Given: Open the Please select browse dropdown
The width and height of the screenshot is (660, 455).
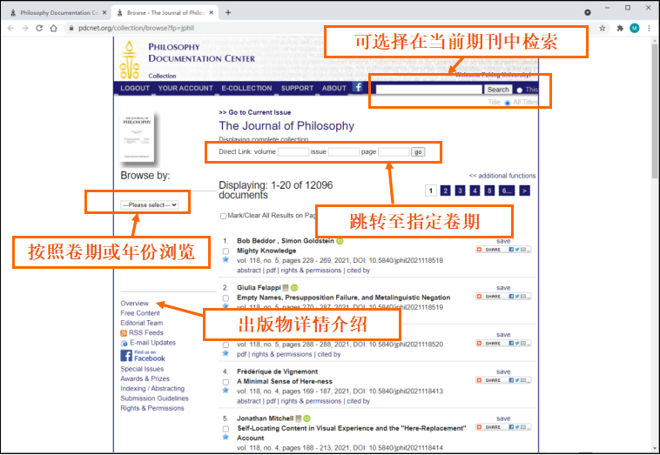Looking at the screenshot, I should point(150,204).
